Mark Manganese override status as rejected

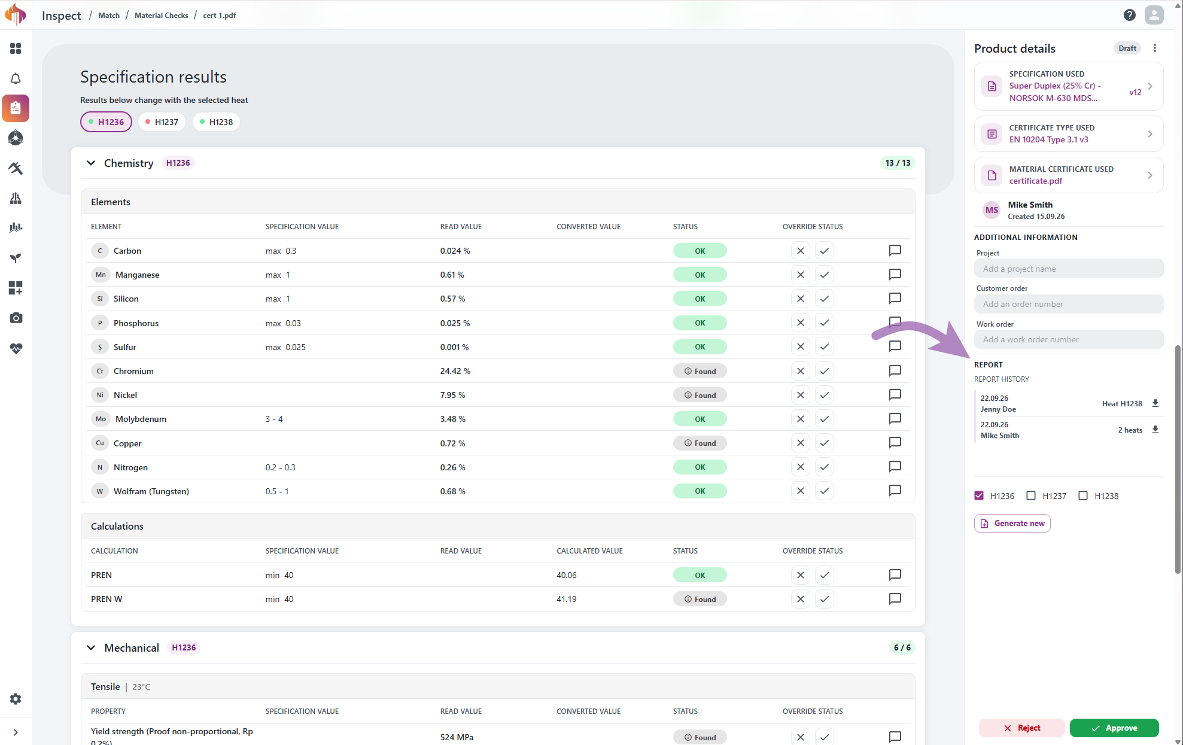point(800,275)
